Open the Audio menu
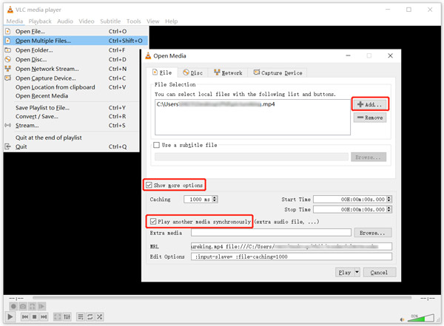The width and height of the screenshot is (444, 326). click(65, 21)
